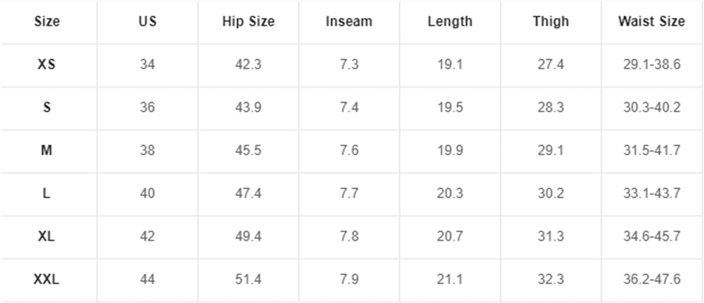
Task: Click thigh value 32.3
Action: (551, 280)
